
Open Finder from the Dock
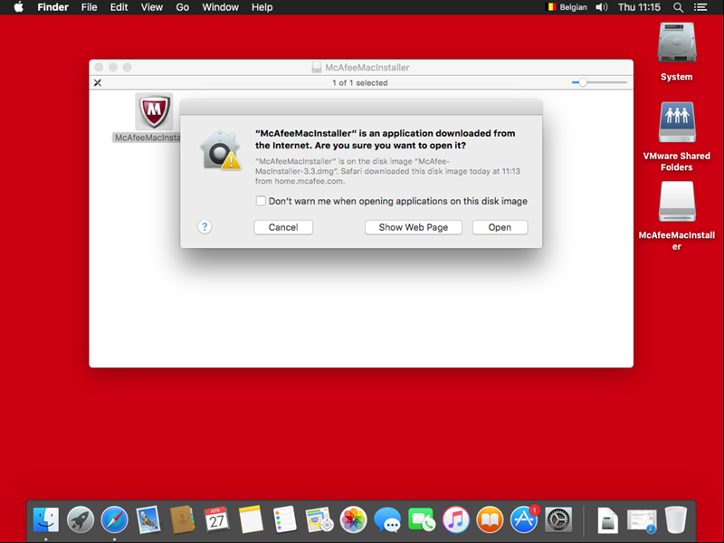pos(46,519)
